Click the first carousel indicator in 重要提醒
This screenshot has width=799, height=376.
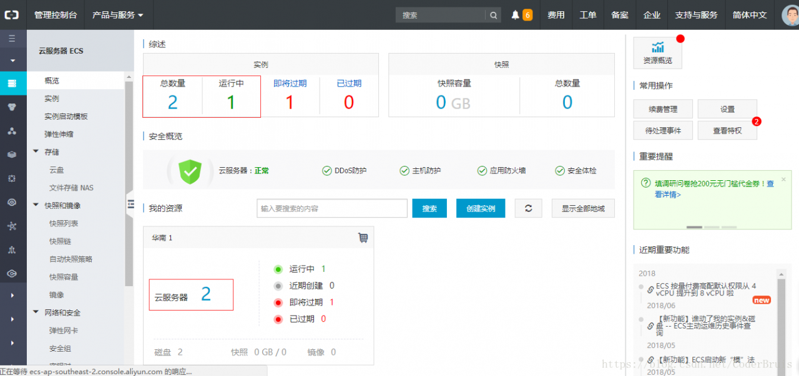coord(694,227)
